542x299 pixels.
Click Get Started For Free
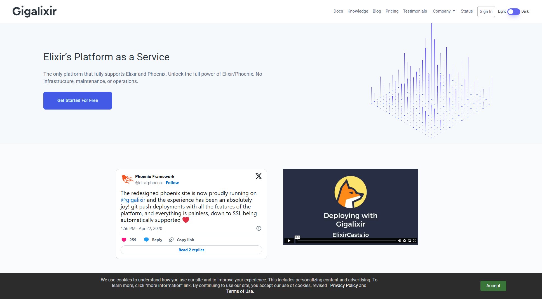click(x=78, y=101)
